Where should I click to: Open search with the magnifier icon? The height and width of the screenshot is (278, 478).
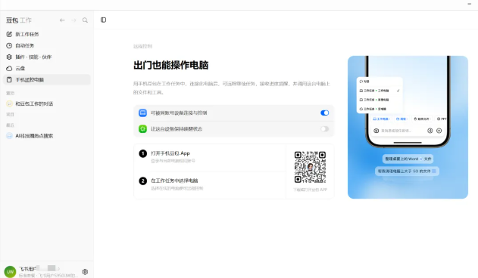85,20
